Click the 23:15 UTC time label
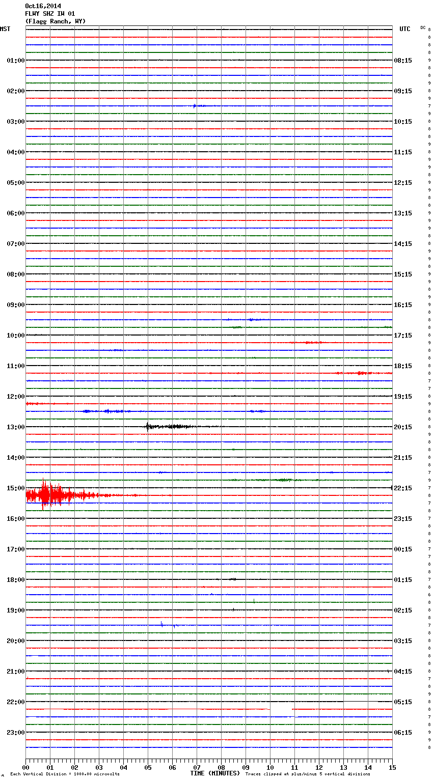433x781 pixels. [403, 519]
